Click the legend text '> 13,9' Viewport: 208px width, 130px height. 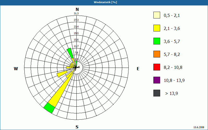point(172,94)
